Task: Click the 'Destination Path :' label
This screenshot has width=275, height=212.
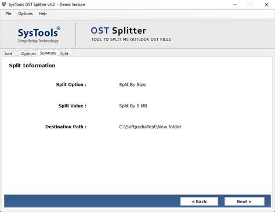Action: 66,127
